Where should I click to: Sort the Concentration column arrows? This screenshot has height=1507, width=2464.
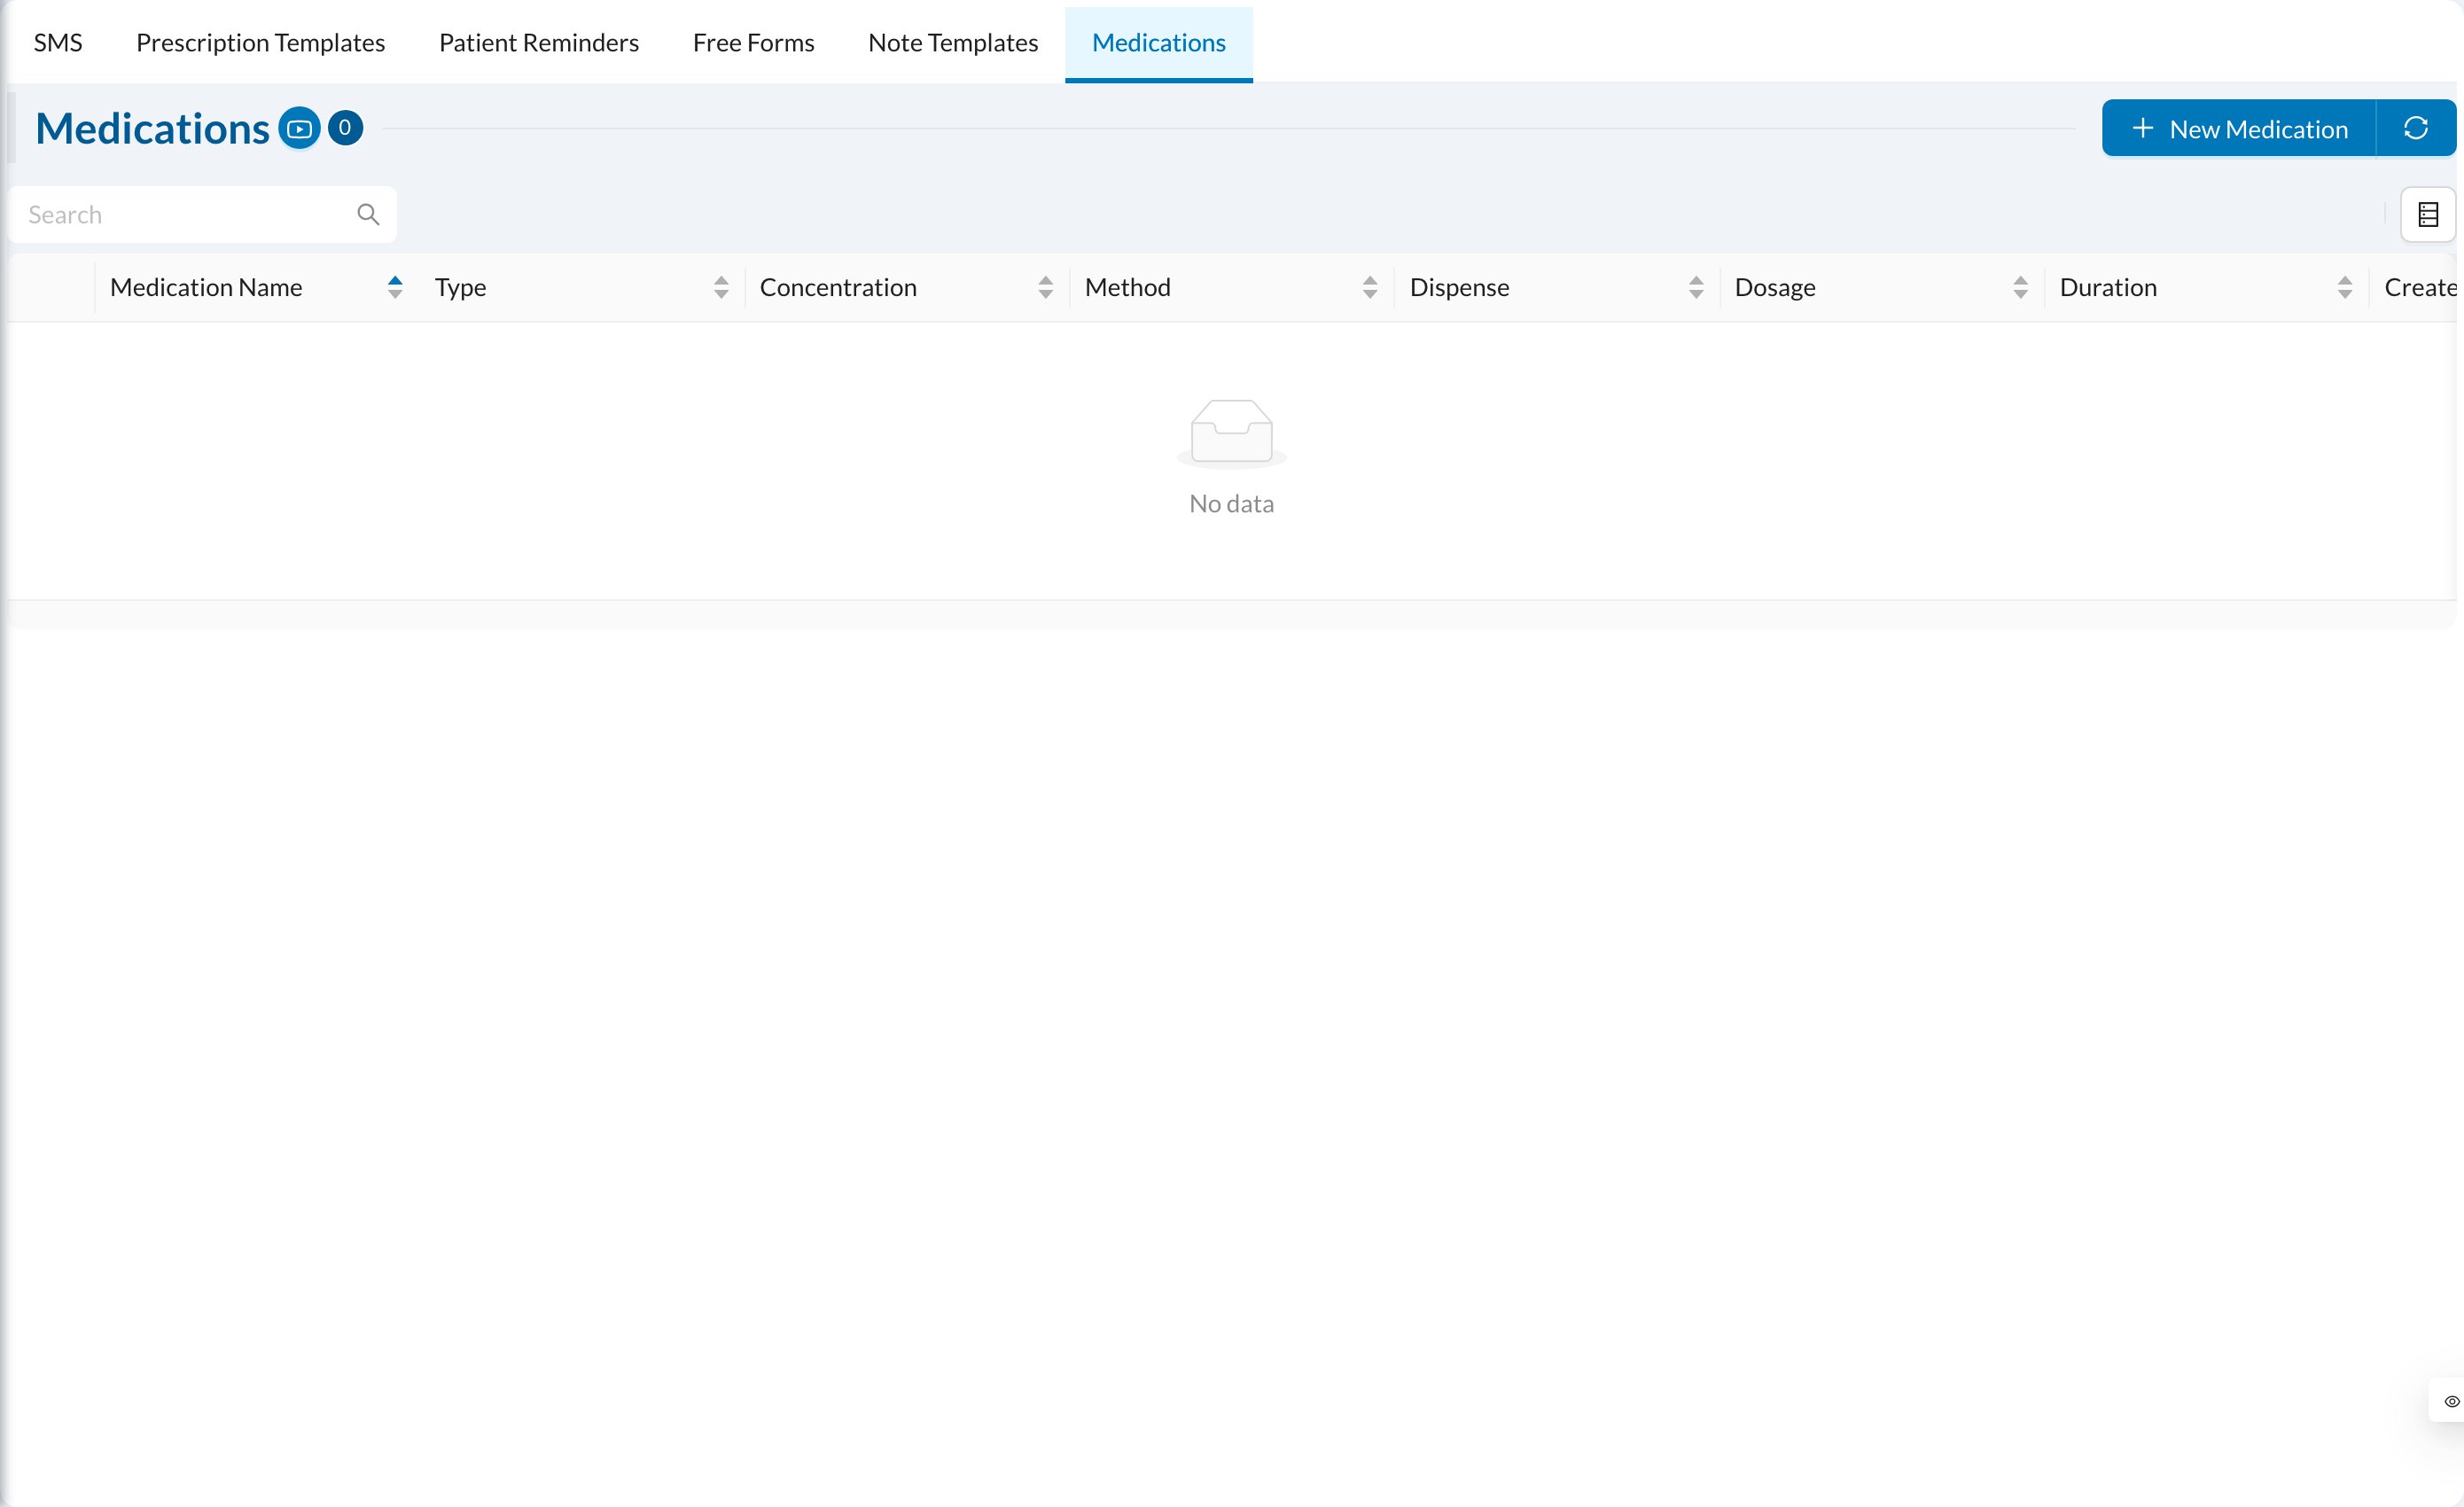1046,287
